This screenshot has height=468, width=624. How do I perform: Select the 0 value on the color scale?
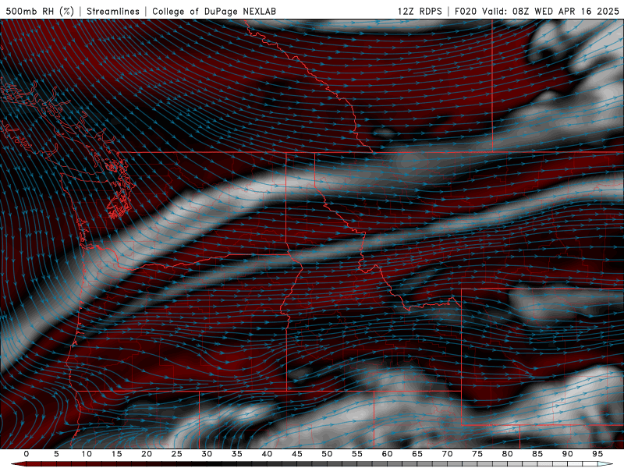[x=27, y=454]
